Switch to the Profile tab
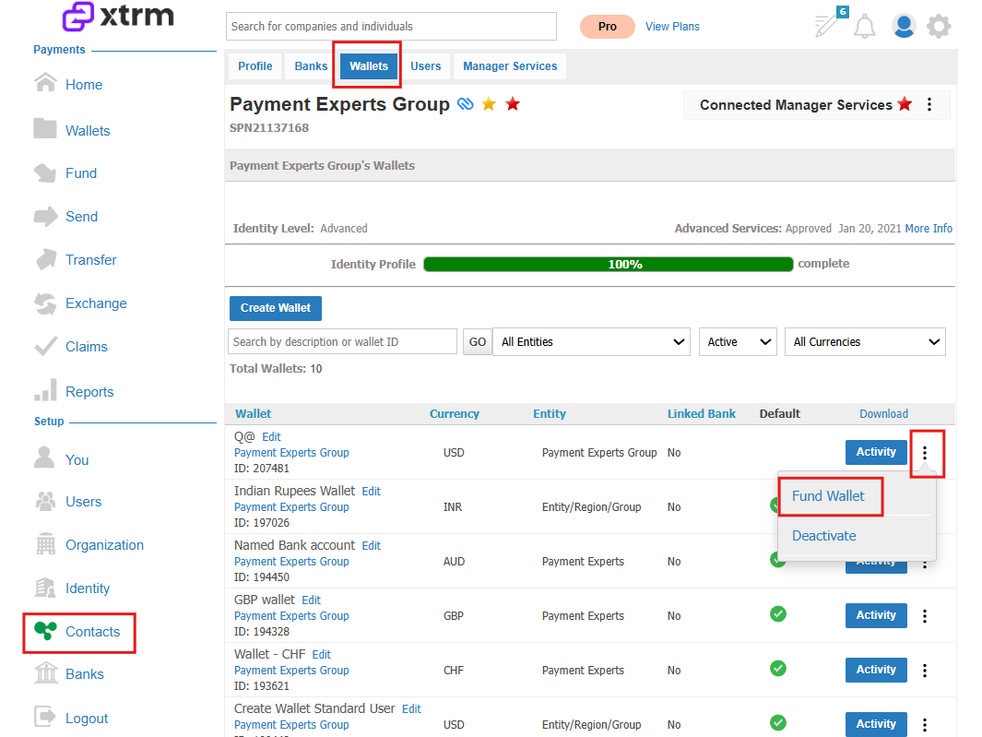 tap(254, 66)
